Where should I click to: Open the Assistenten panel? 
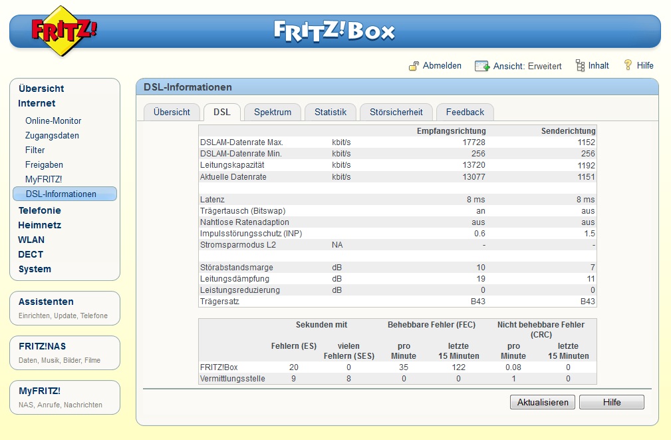pos(65,308)
